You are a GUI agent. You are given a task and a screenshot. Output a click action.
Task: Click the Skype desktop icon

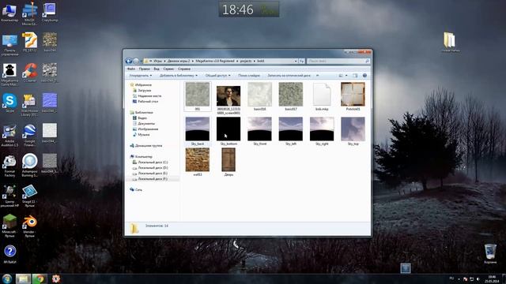[x=9, y=101]
